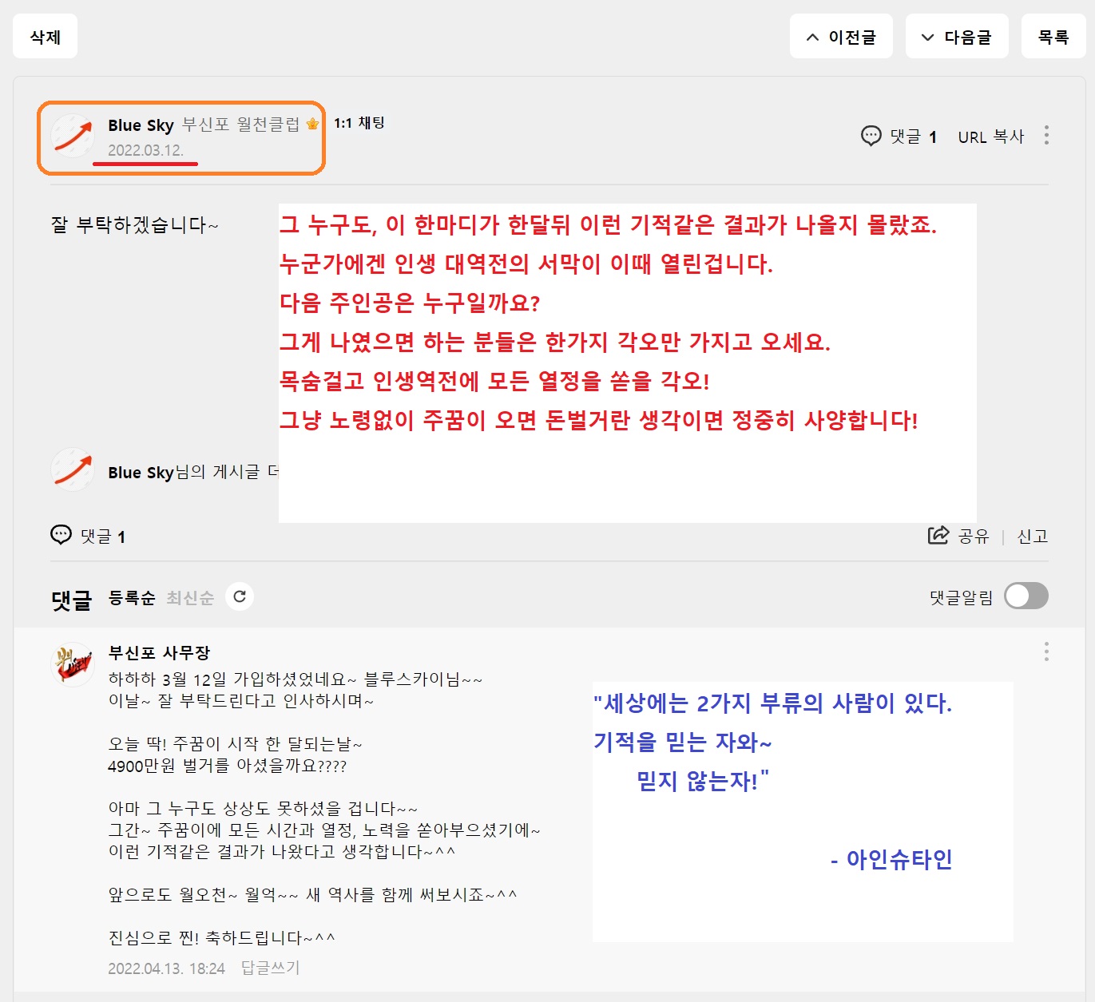Screen dimensions: 1095x1002
Task: Click the 댓글 1 count in post header
Action: point(913,137)
